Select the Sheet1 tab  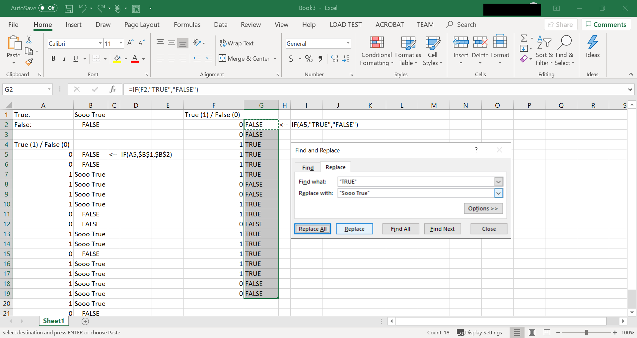53,320
